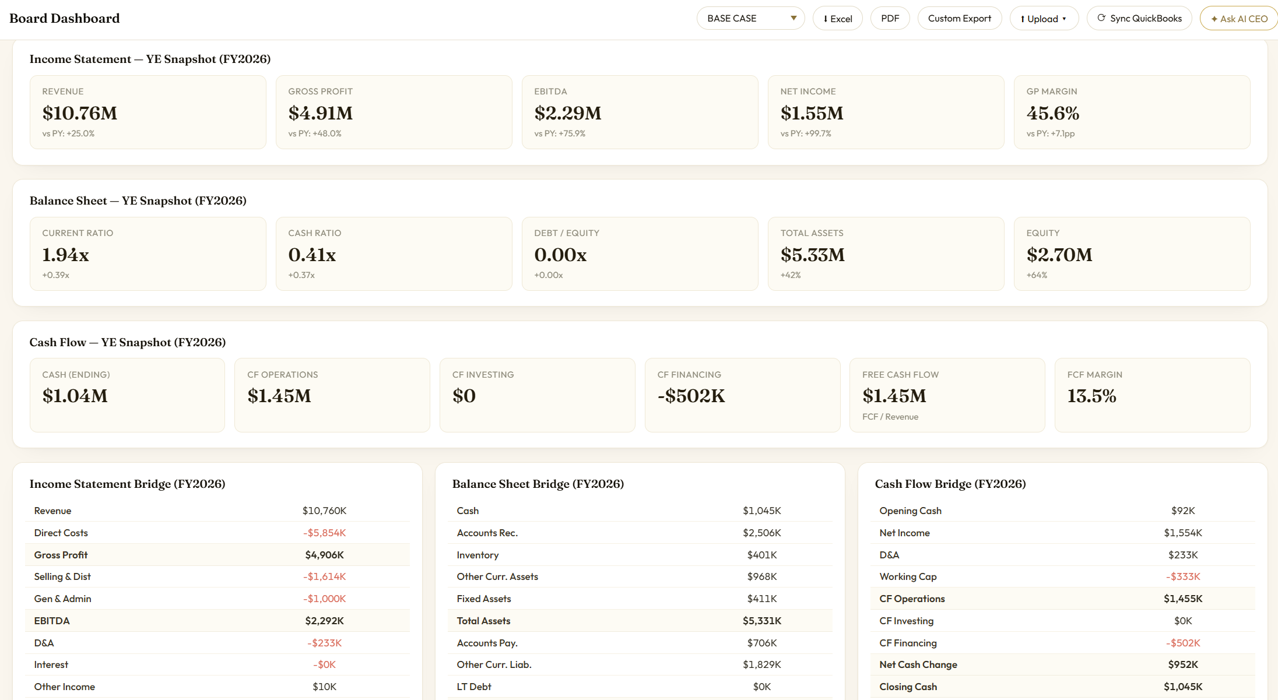Click the Free Cash Flow $1.45M value

[x=894, y=396]
